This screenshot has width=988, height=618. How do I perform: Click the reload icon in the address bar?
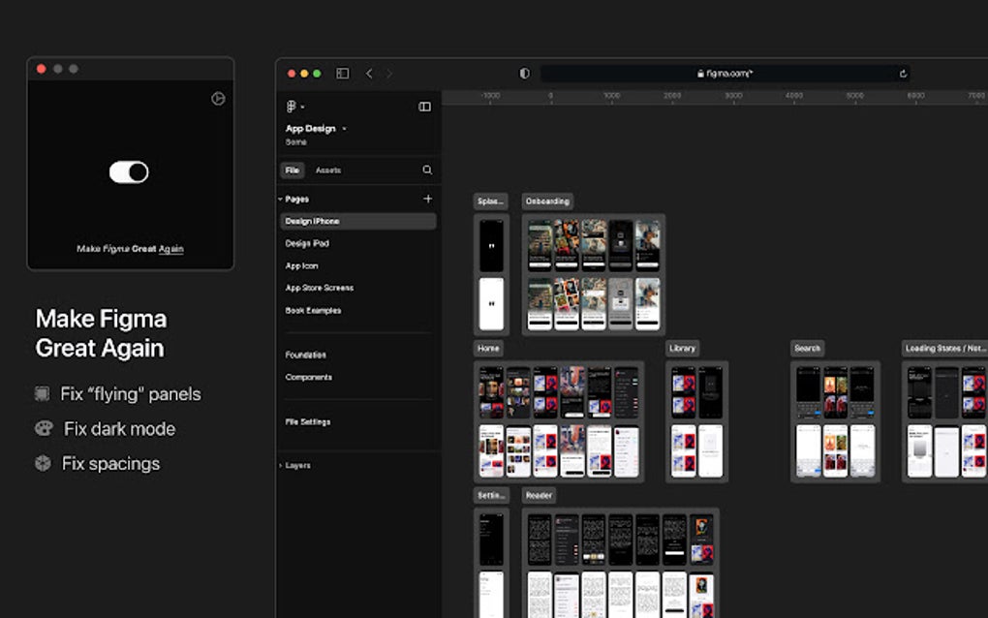(902, 73)
